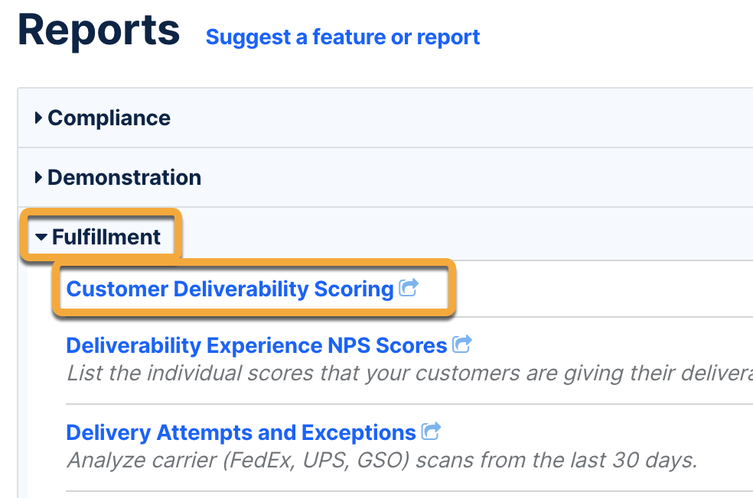Open the Suggest a feature or report link
This screenshot has width=753, height=498.
tap(343, 37)
